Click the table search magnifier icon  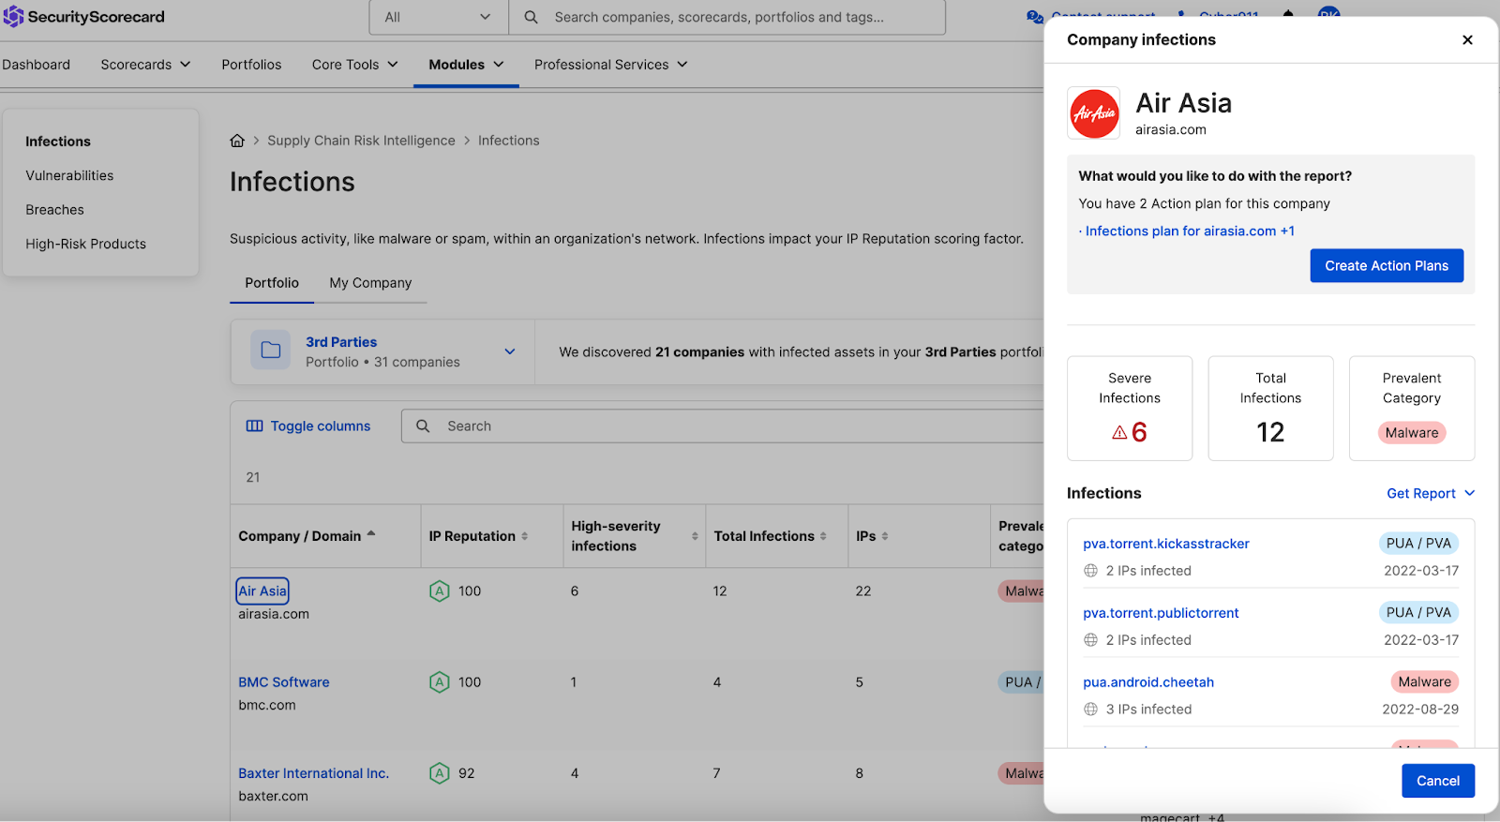coord(423,426)
